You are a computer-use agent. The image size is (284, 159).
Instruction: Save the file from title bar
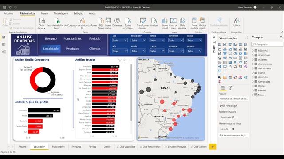pos(4,8)
